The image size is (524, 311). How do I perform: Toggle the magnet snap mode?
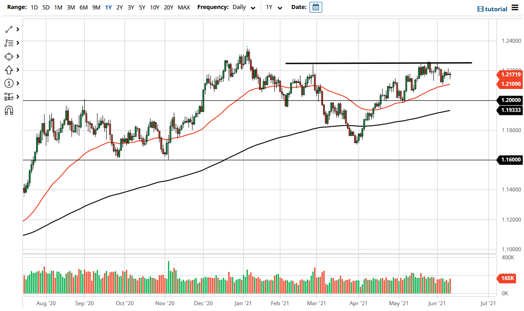point(9,111)
